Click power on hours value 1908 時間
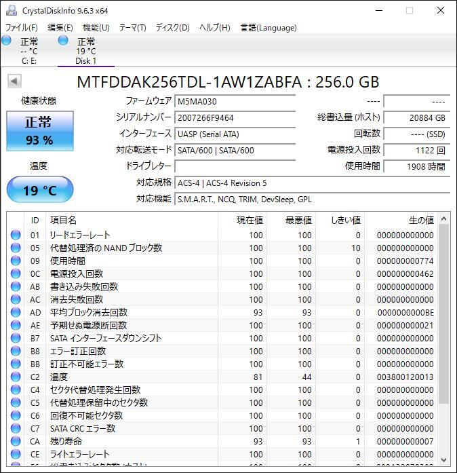This screenshot has width=457, height=473. 417,166
